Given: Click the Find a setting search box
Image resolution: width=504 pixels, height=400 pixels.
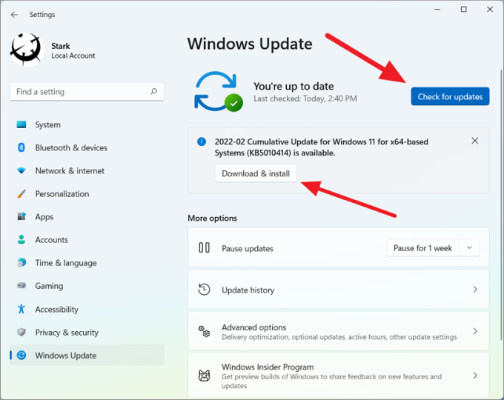Looking at the screenshot, I should (x=87, y=92).
